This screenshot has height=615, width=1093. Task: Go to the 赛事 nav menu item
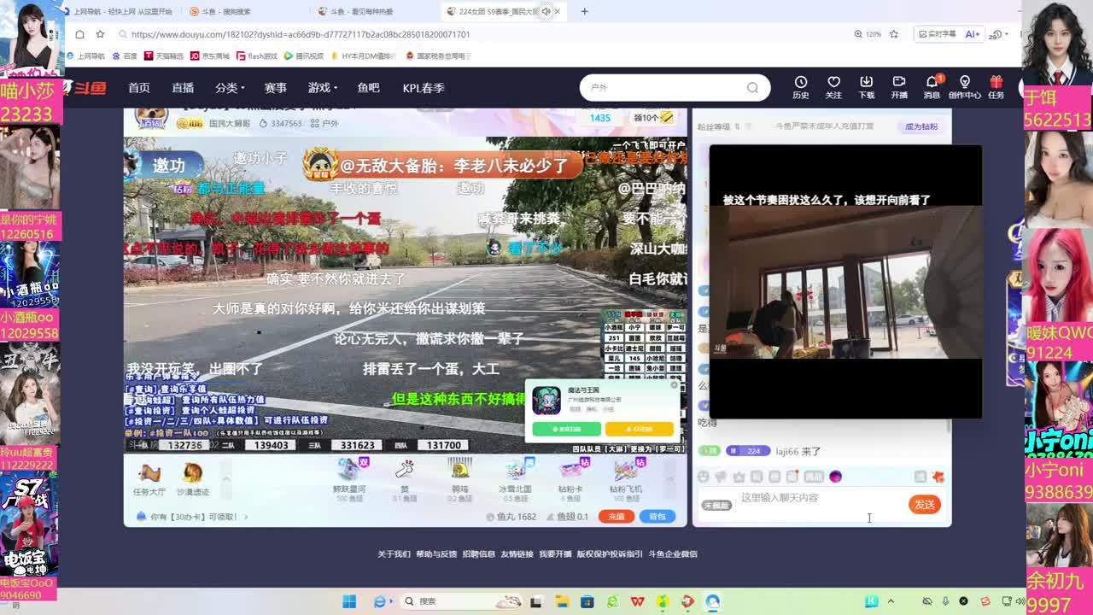pyautogui.click(x=275, y=88)
